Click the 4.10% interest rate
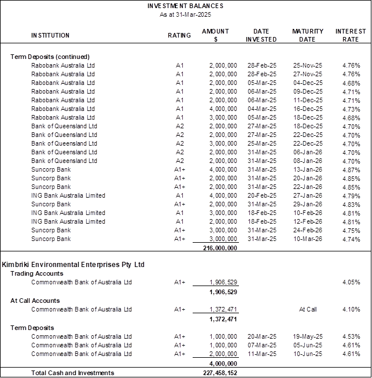The image size is (372, 378). [x=351, y=310]
